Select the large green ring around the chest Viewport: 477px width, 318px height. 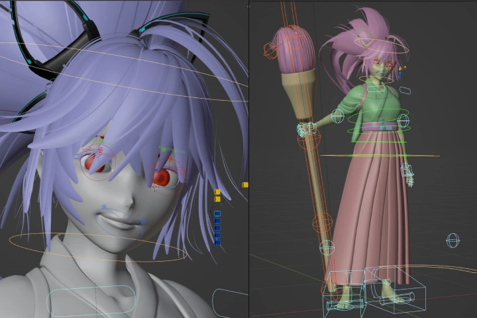[x=378, y=117]
